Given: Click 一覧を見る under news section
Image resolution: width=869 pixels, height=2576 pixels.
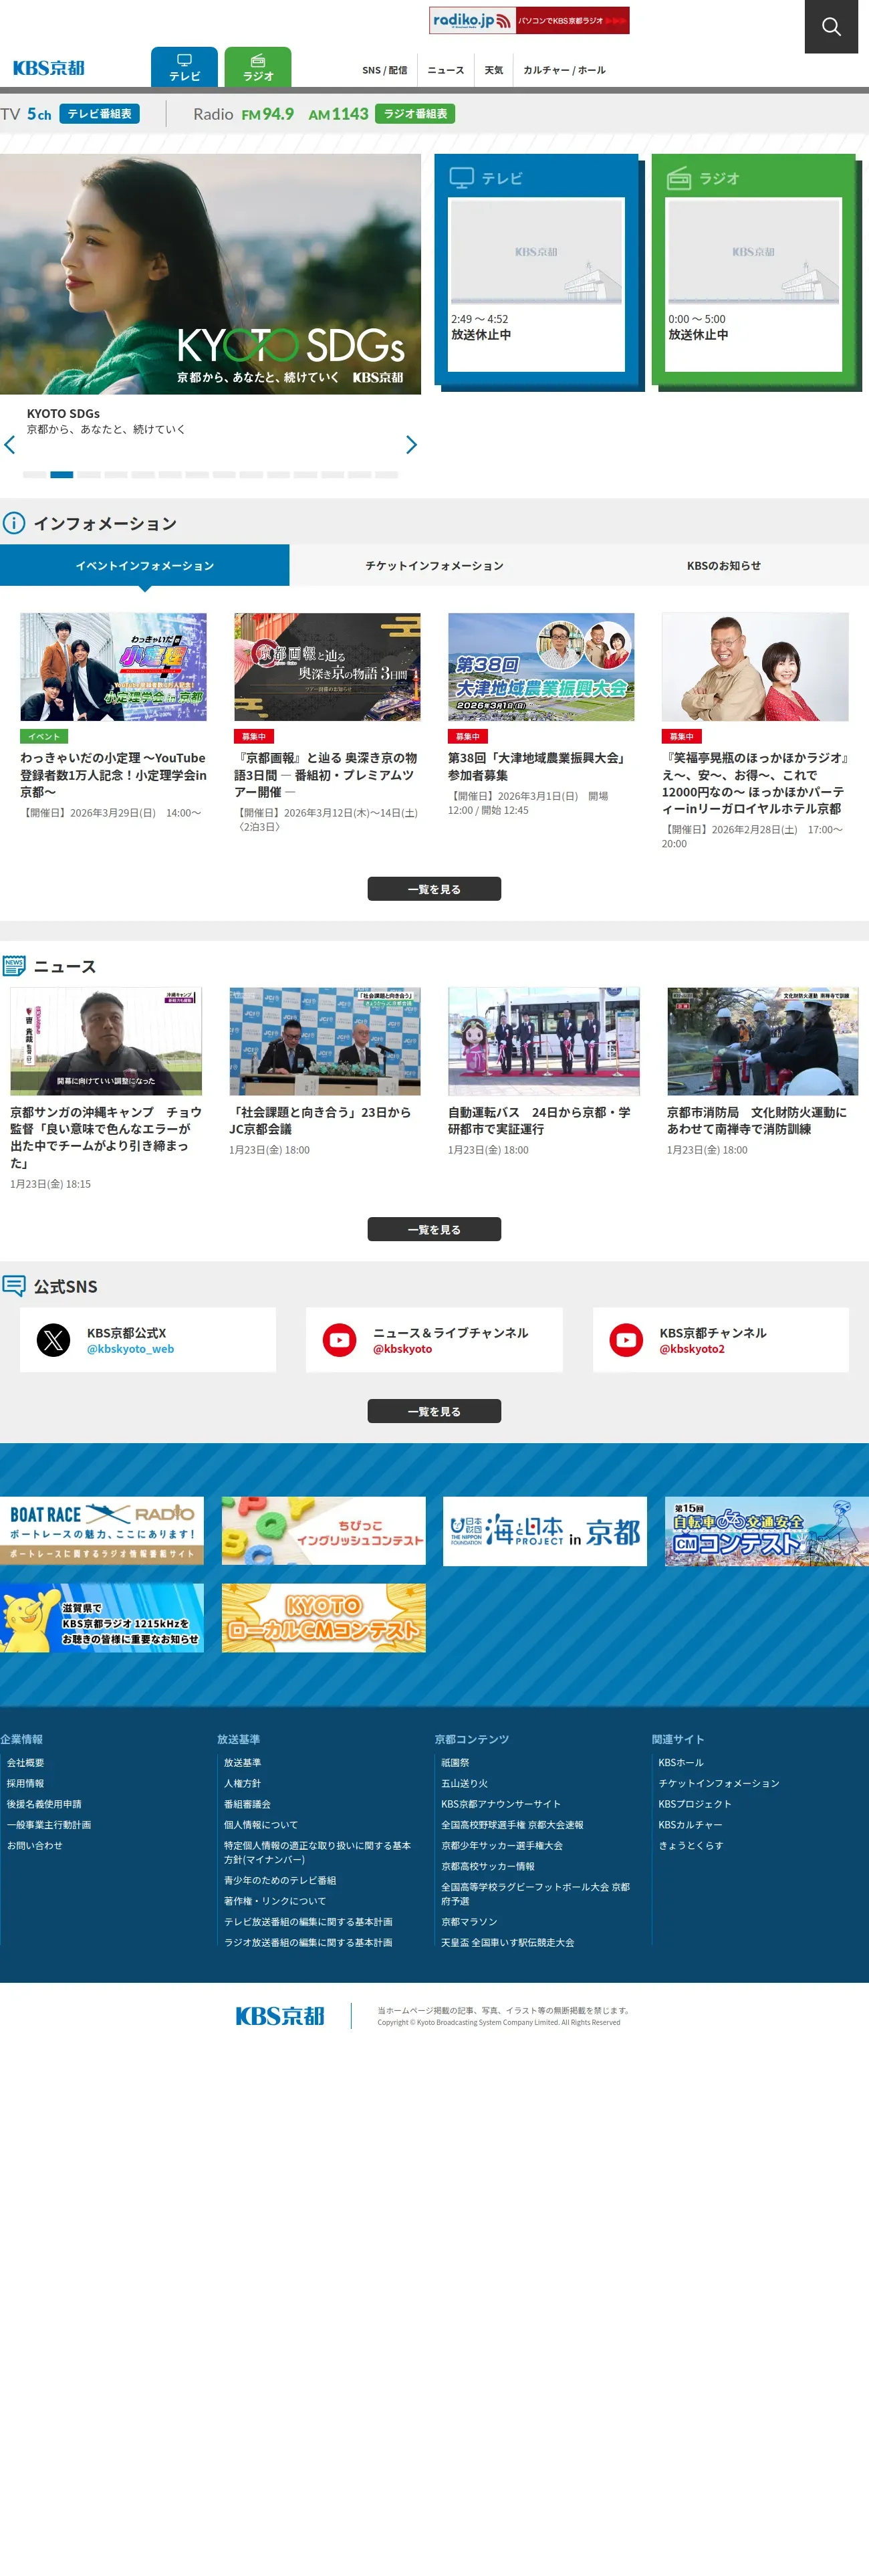Looking at the screenshot, I should point(434,1229).
